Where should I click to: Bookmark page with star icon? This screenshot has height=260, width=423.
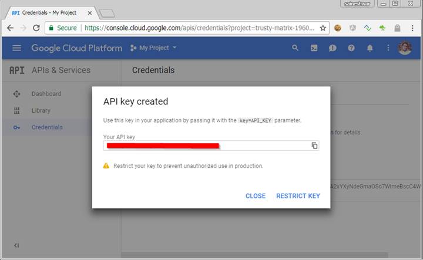tap(323, 28)
